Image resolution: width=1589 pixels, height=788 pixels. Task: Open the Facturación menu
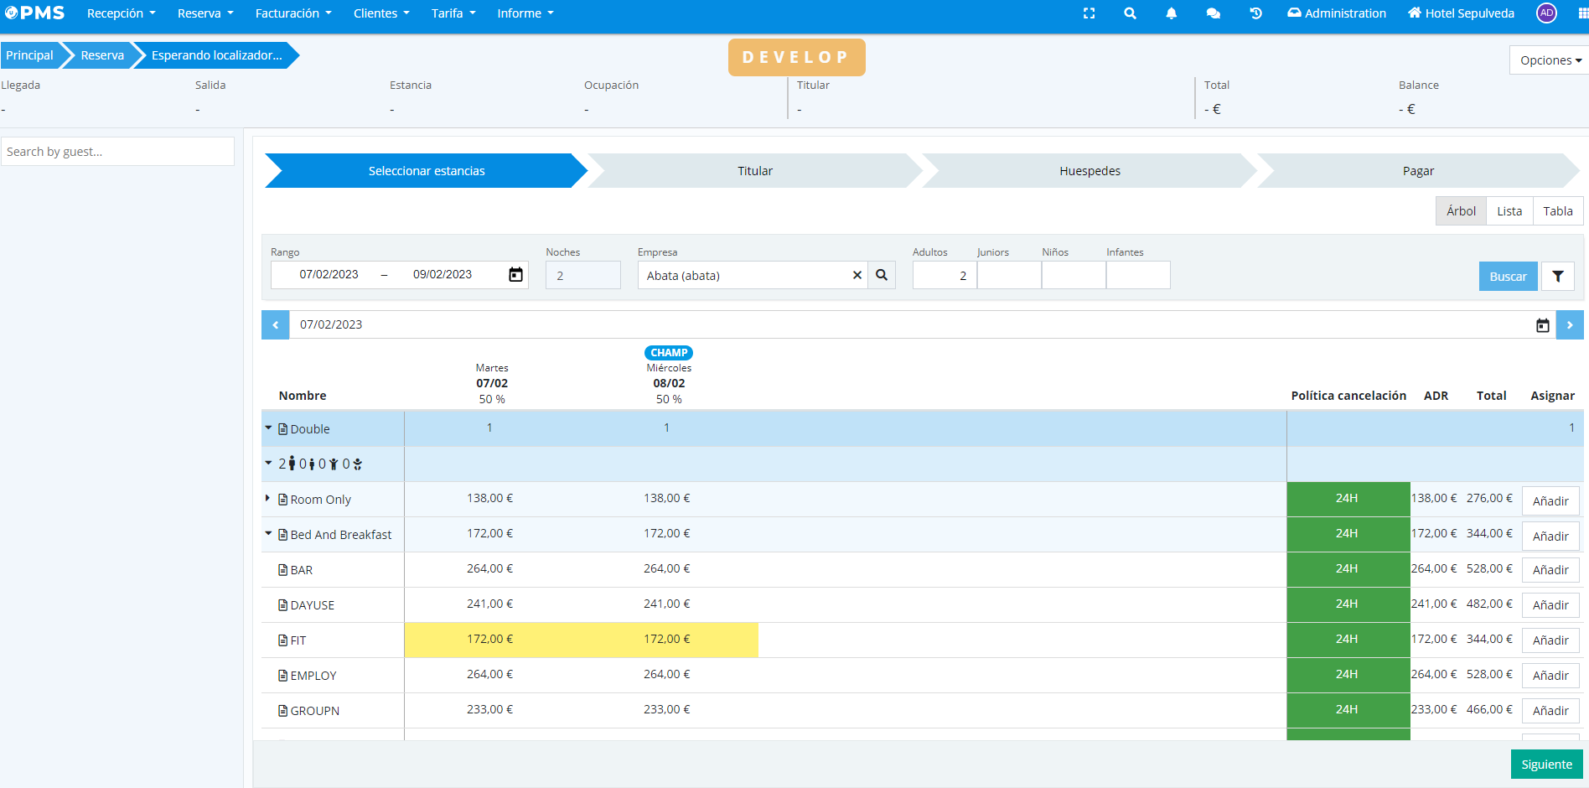point(292,13)
